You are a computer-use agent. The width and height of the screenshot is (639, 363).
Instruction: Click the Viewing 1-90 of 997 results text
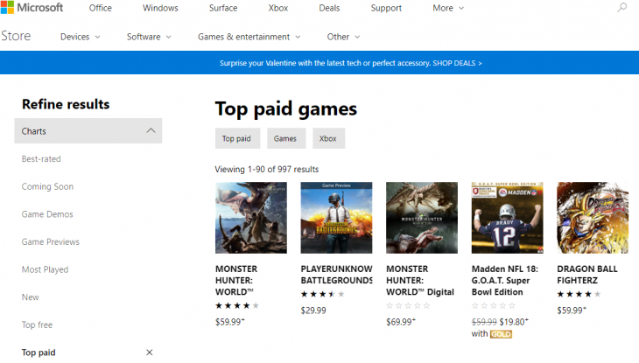[x=267, y=169]
